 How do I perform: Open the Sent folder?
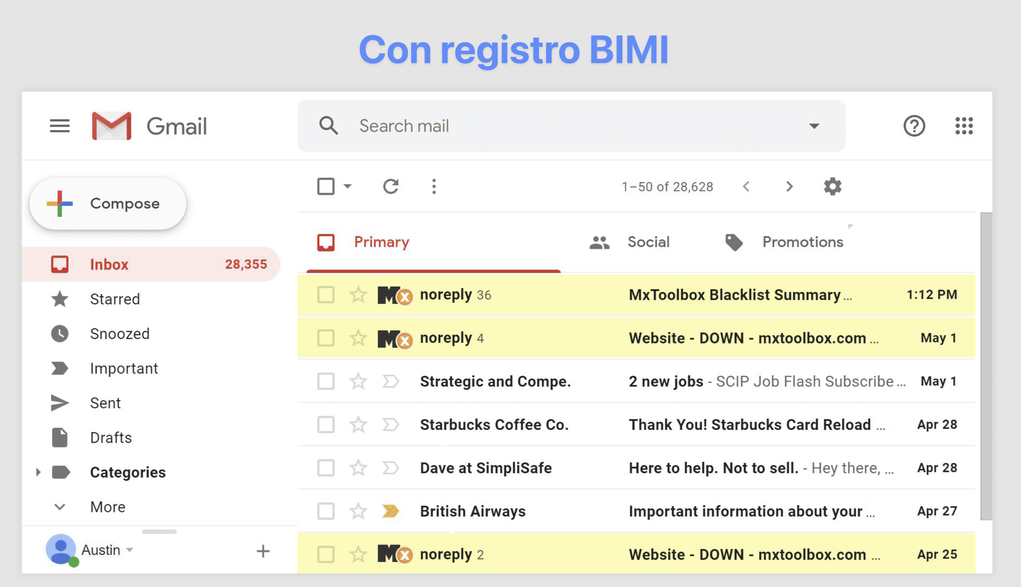pyautogui.click(x=151, y=403)
